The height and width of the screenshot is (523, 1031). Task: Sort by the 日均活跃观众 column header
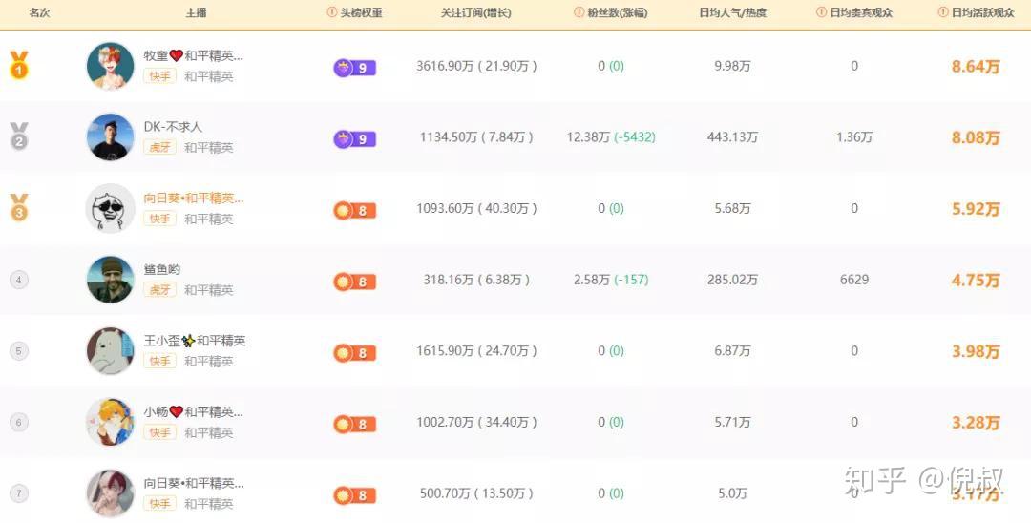point(983,13)
